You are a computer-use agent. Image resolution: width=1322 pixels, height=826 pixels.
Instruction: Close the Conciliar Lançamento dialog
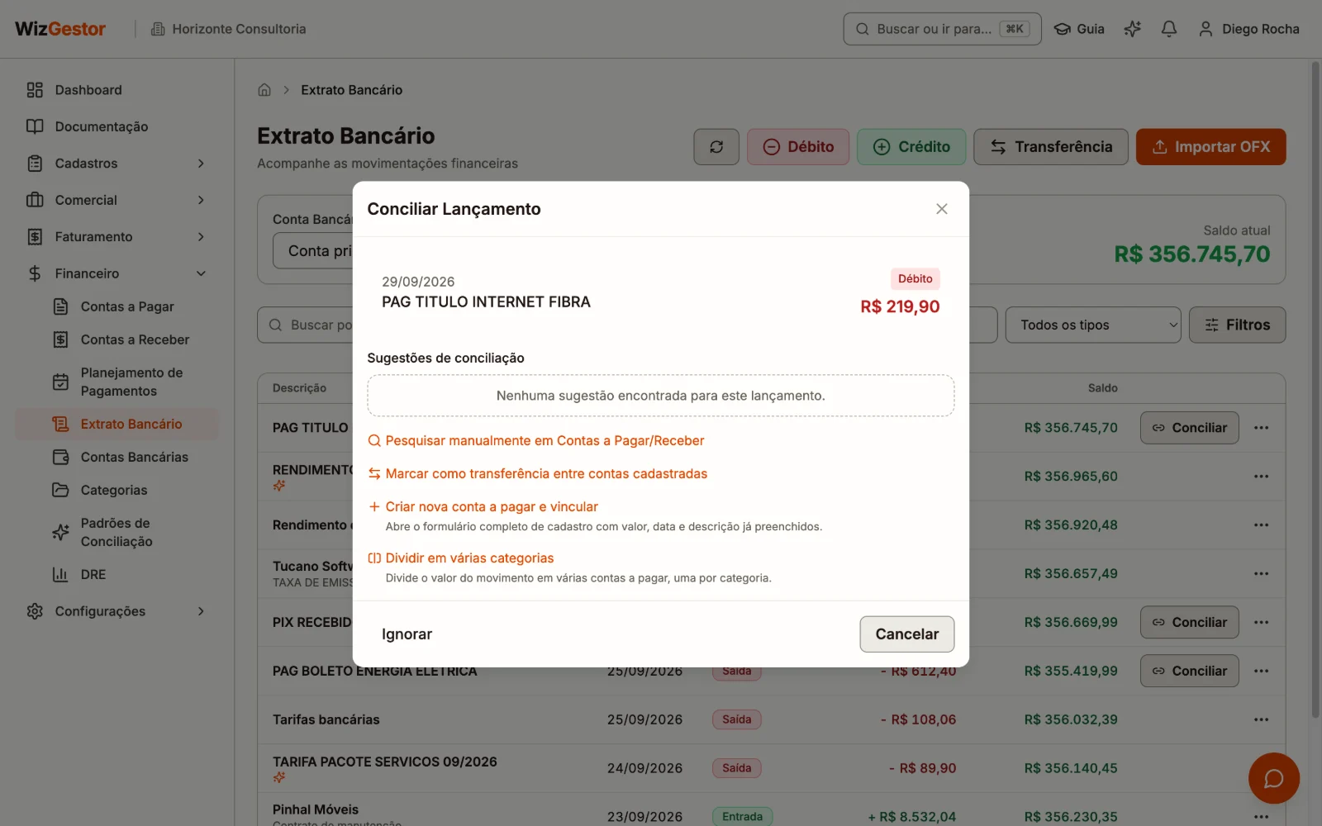click(941, 209)
